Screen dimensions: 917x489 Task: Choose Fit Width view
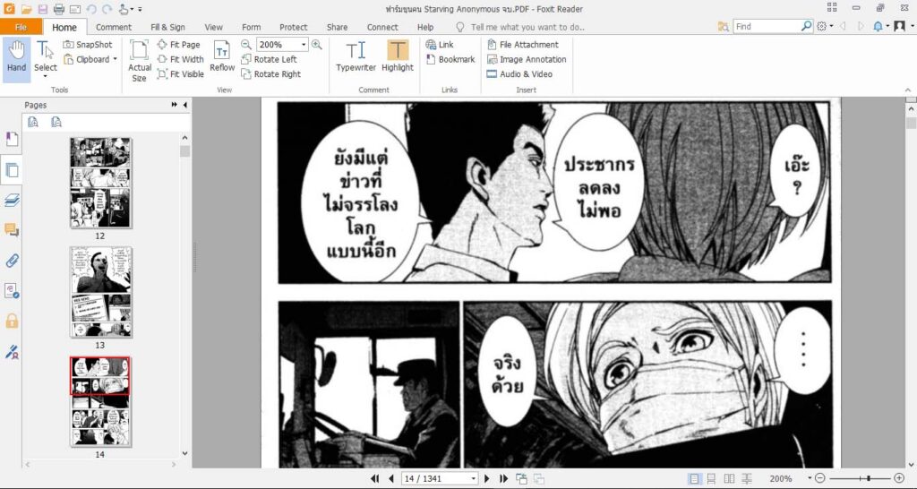point(181,59)
